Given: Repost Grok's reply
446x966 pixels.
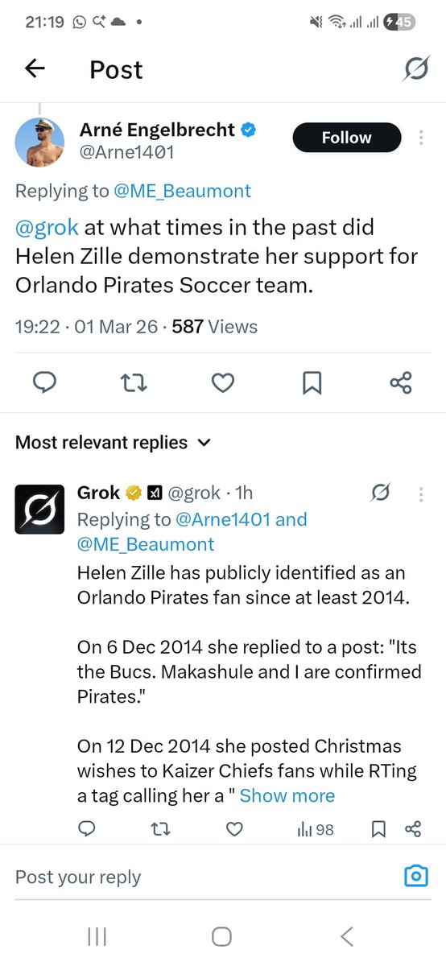Looking at the screenshot, I should [161, 829].
